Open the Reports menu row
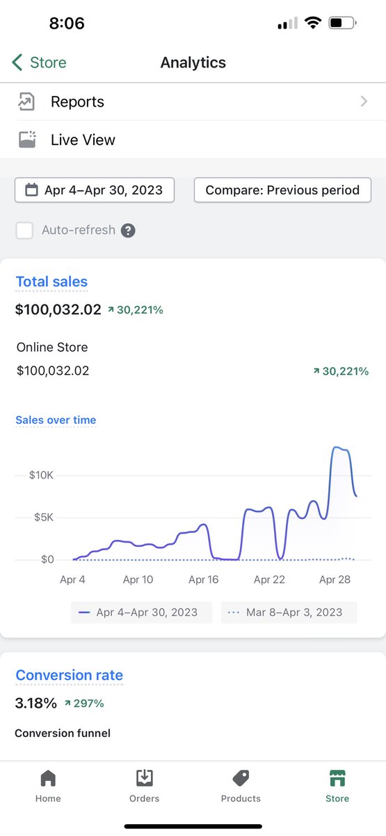This screenshot has width=386, height=836. coord(193,102)
